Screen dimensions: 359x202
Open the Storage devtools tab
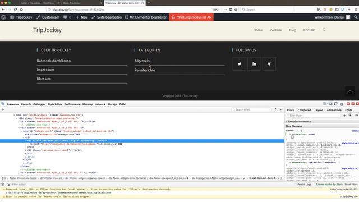tap(112, 104)
